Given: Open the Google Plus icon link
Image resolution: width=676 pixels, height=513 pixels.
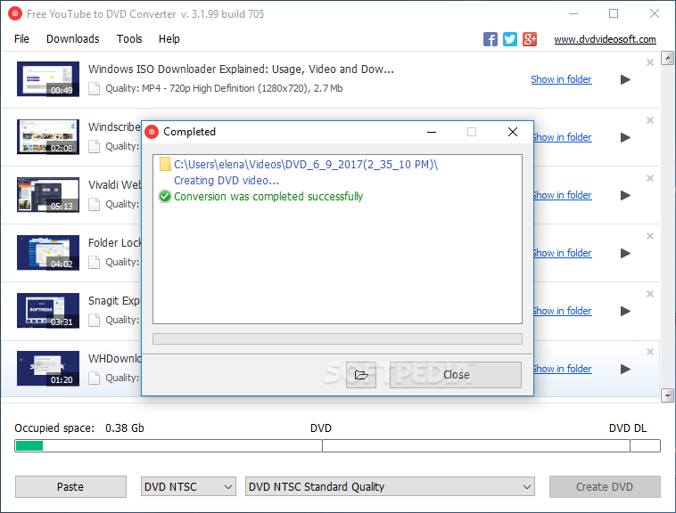Looking at the screenshot, I should [530, 39].
